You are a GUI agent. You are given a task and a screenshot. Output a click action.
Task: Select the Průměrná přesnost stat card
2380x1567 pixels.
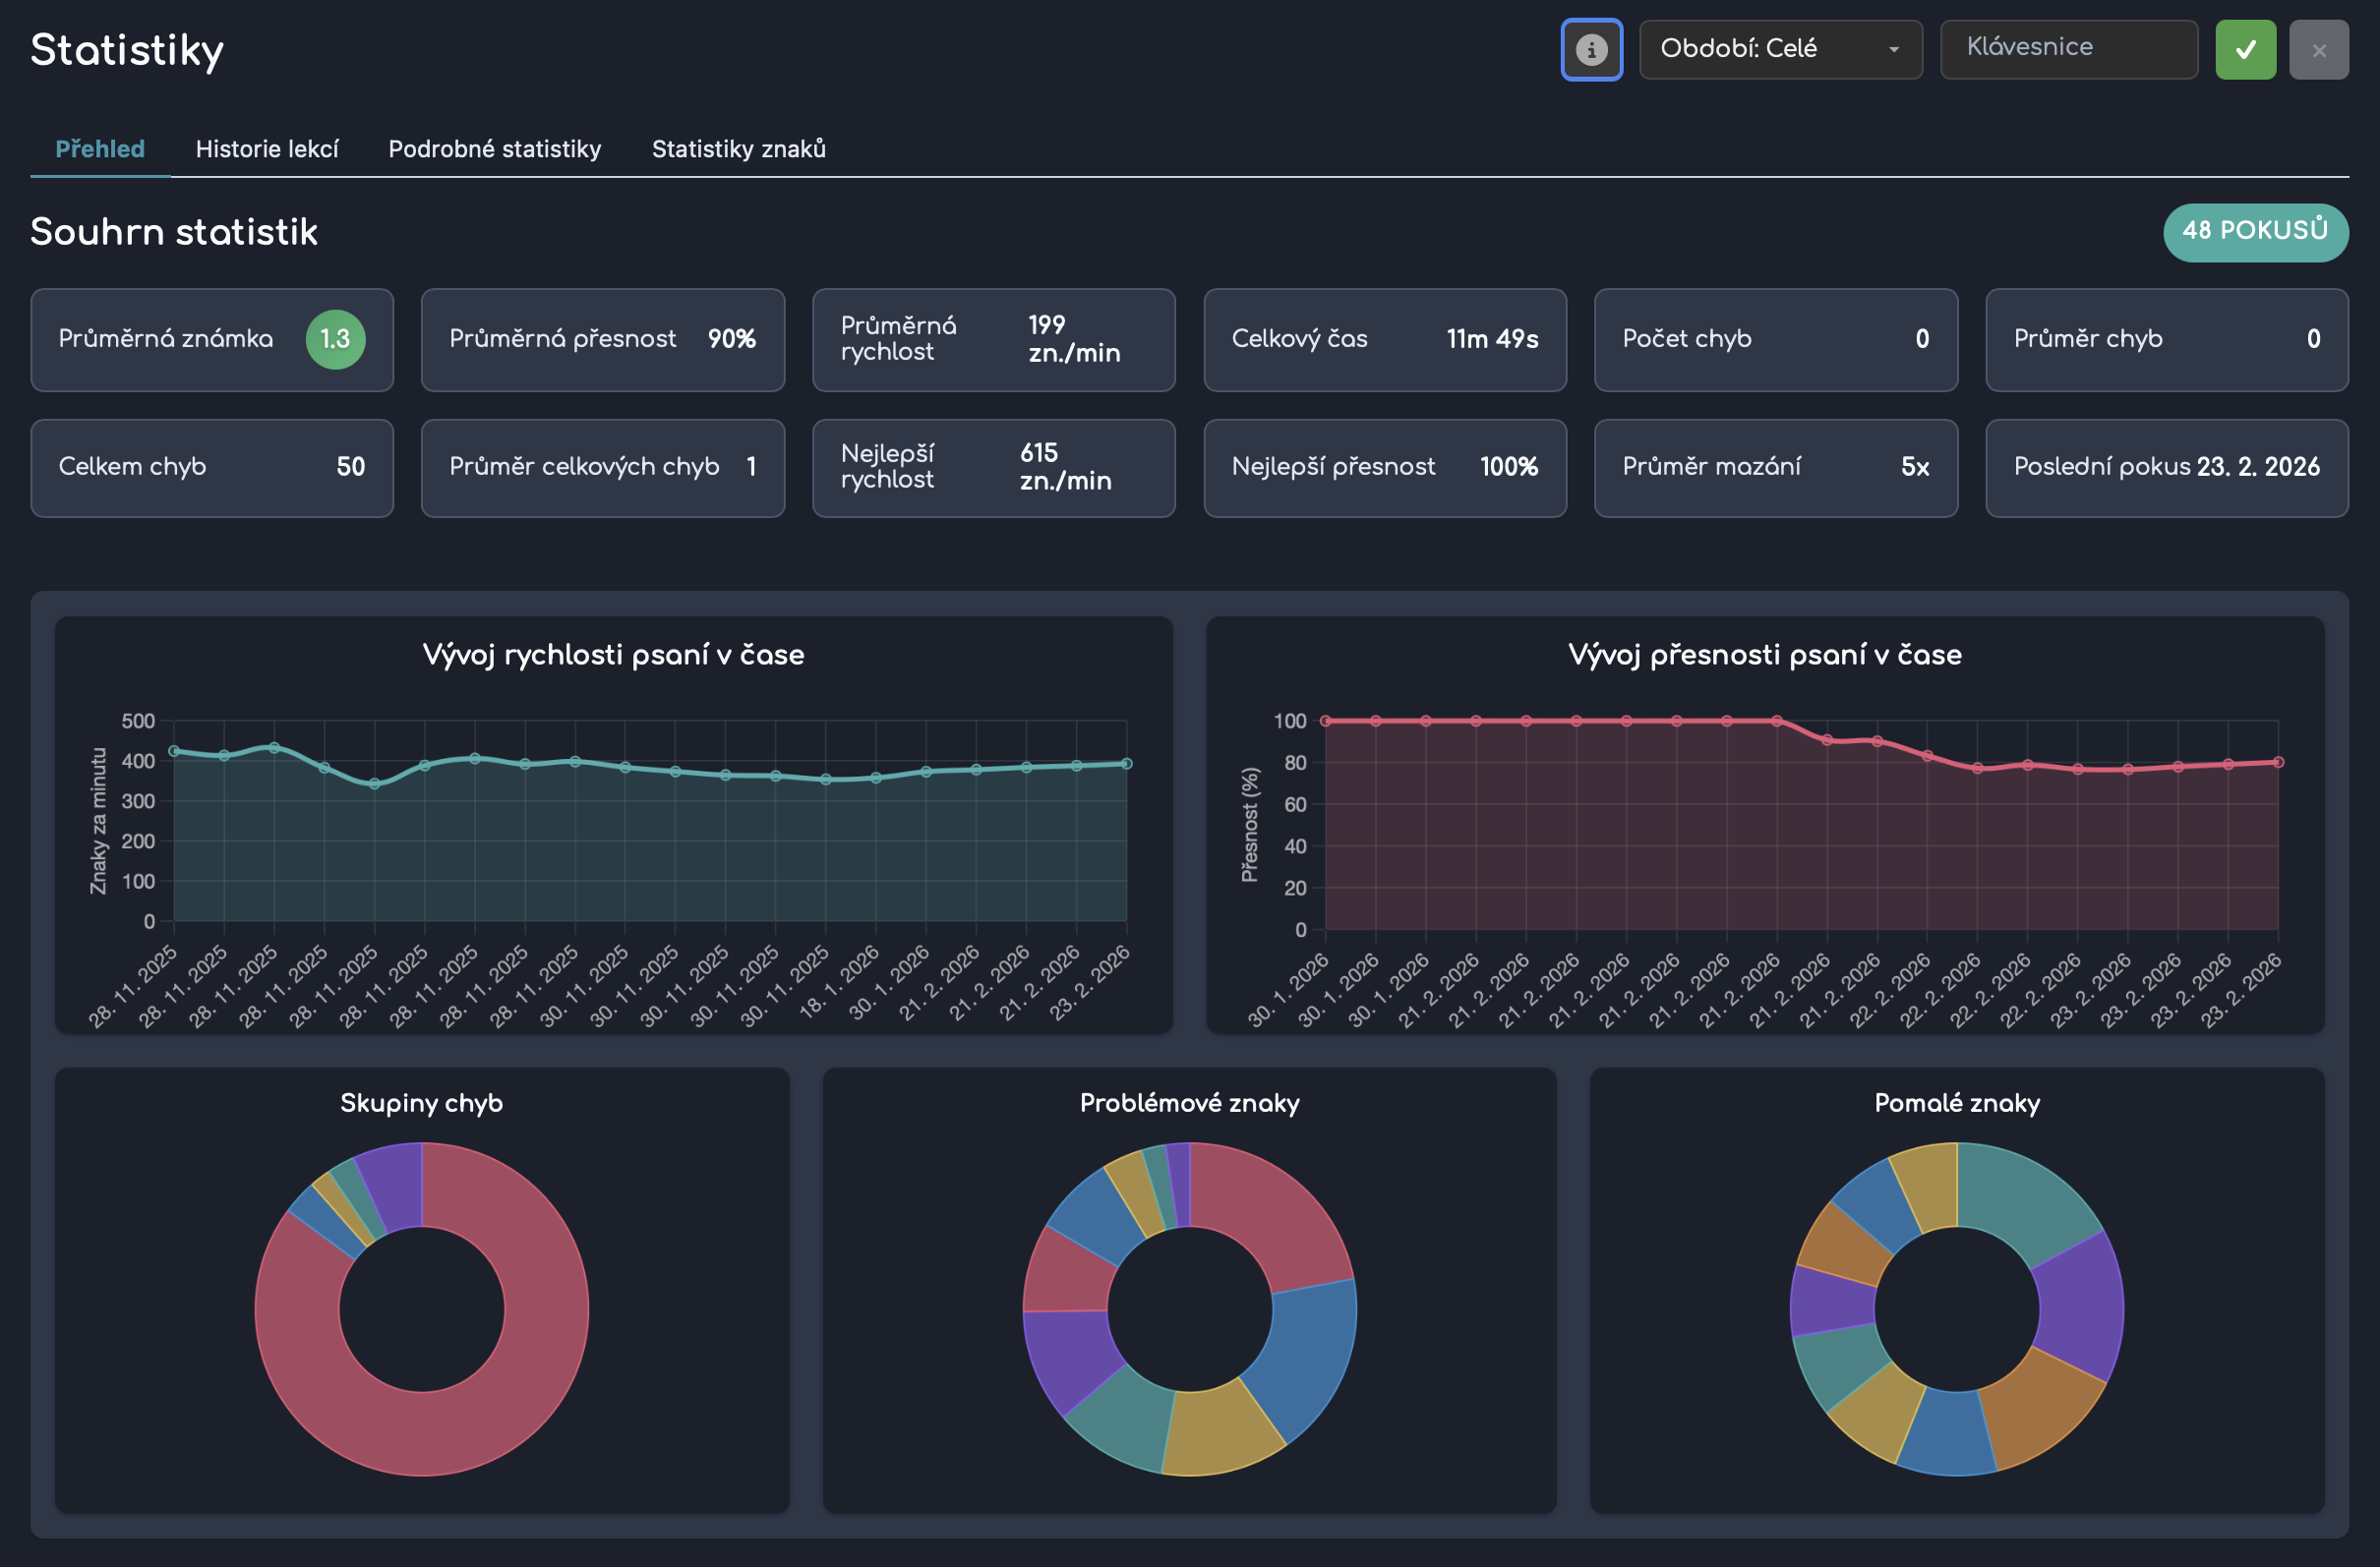click(602, 339)
